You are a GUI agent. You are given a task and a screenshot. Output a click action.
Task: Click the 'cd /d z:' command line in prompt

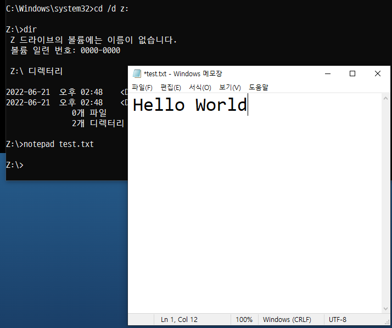[67, 9]
